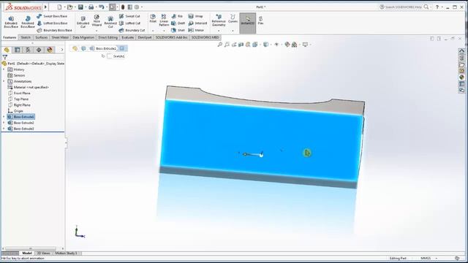Open Hole Wizard dropdown arrow
The height and width of the screenshot is (263, 468).
[97, 31]
